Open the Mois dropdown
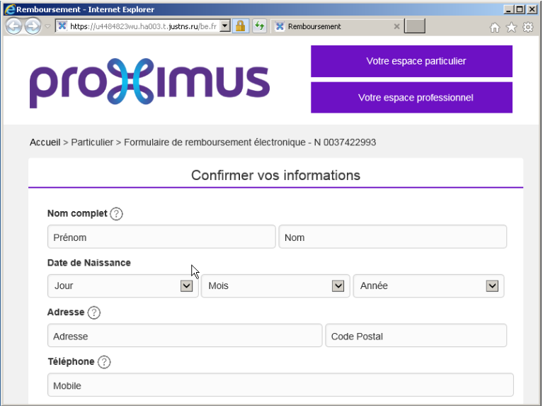Image resolution: width=543 pixels, height=406 pixels. (x=275, y=286)
